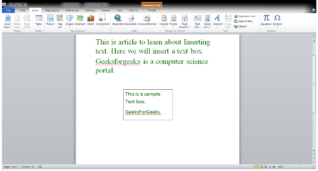Click the misspelled word Geeksforgeeks in the paragraph

click(118, 61)
